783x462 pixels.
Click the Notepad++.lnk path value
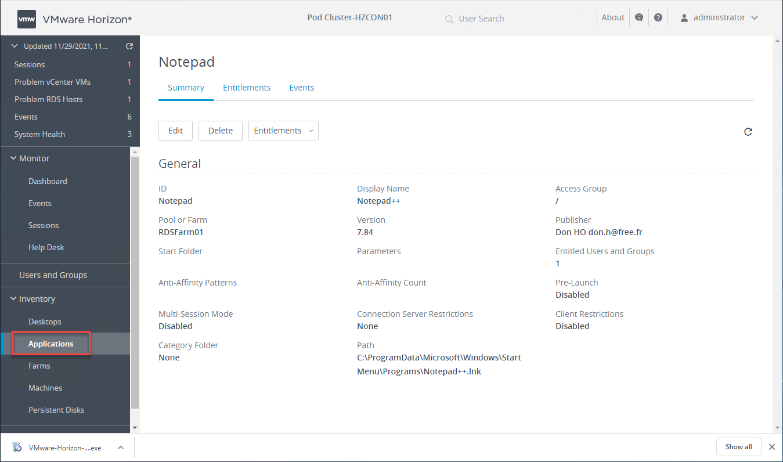pyautogui.click(x=439, y=364)
